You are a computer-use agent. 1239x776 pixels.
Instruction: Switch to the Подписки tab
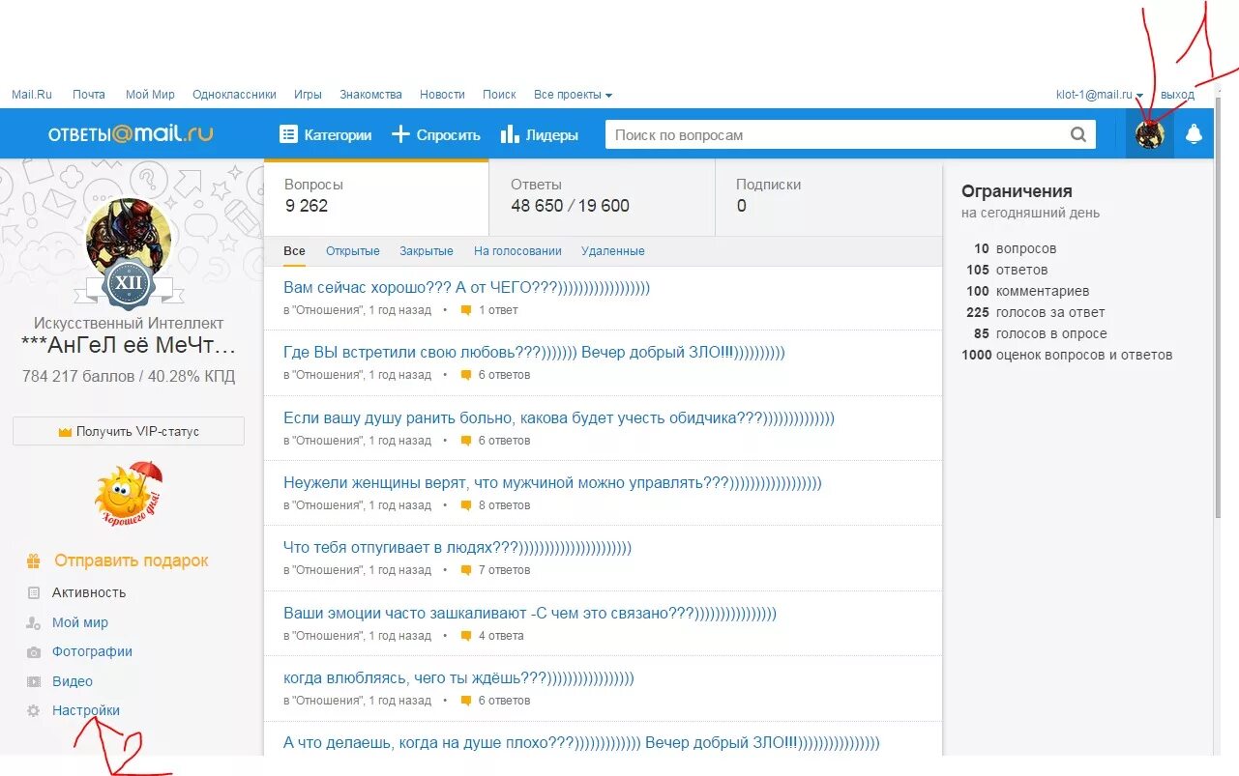click(828, 197)
